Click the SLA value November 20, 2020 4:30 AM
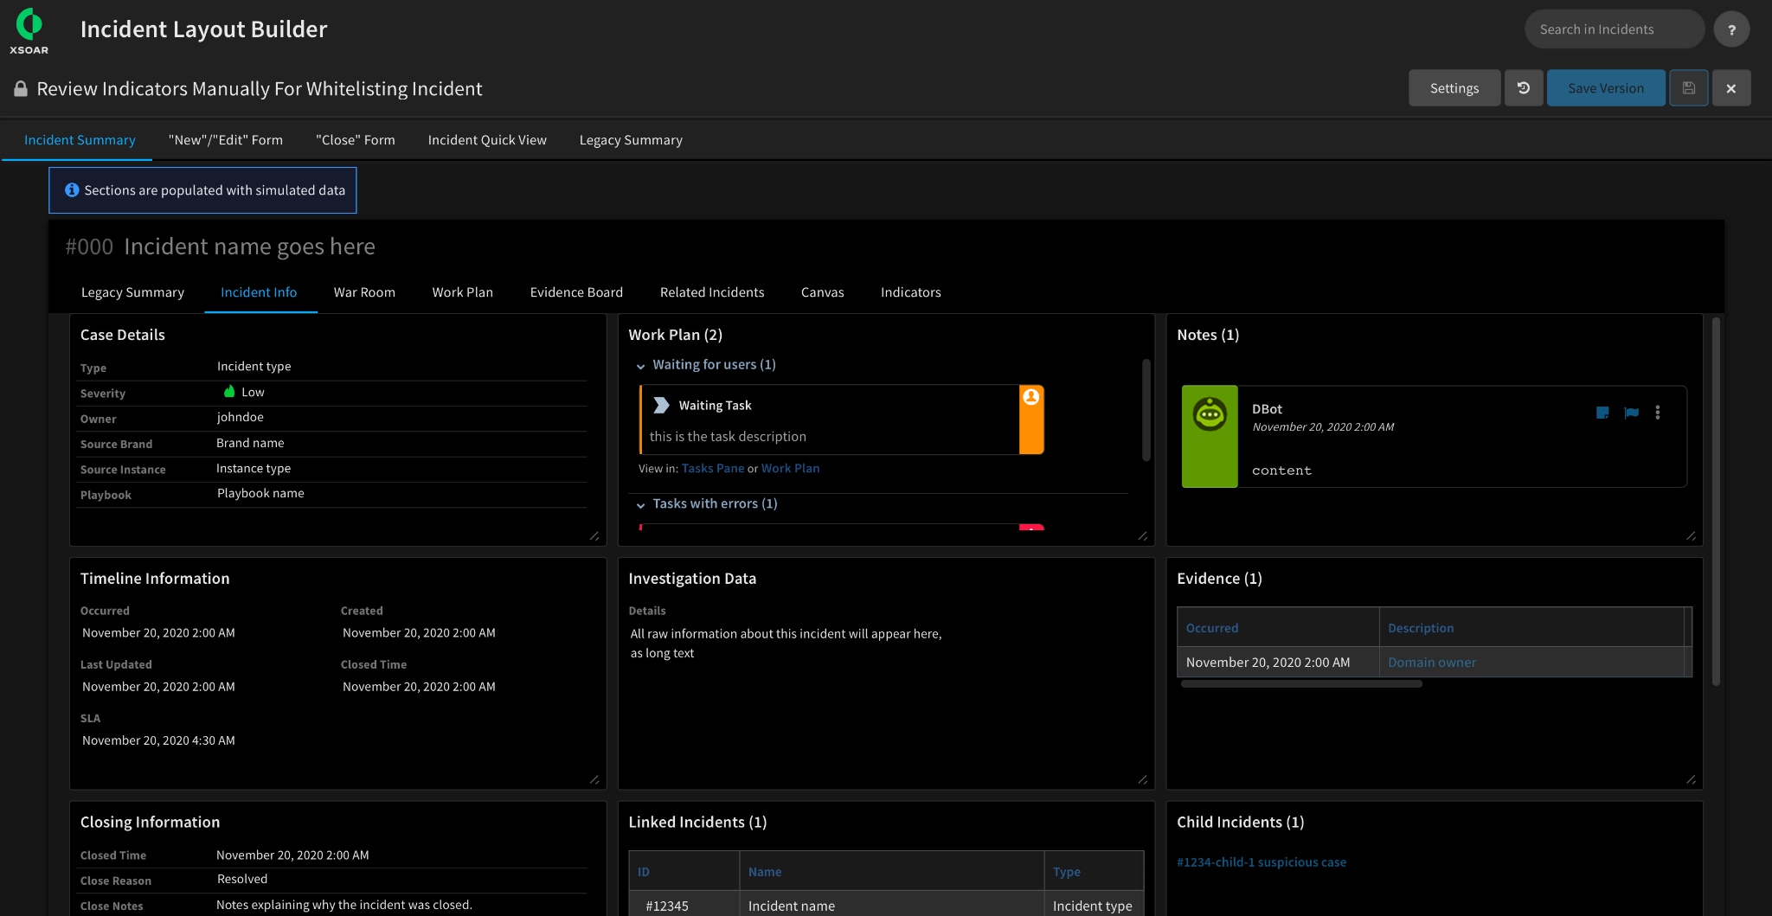Screen dimensions: 1772x916 (158, 740)
